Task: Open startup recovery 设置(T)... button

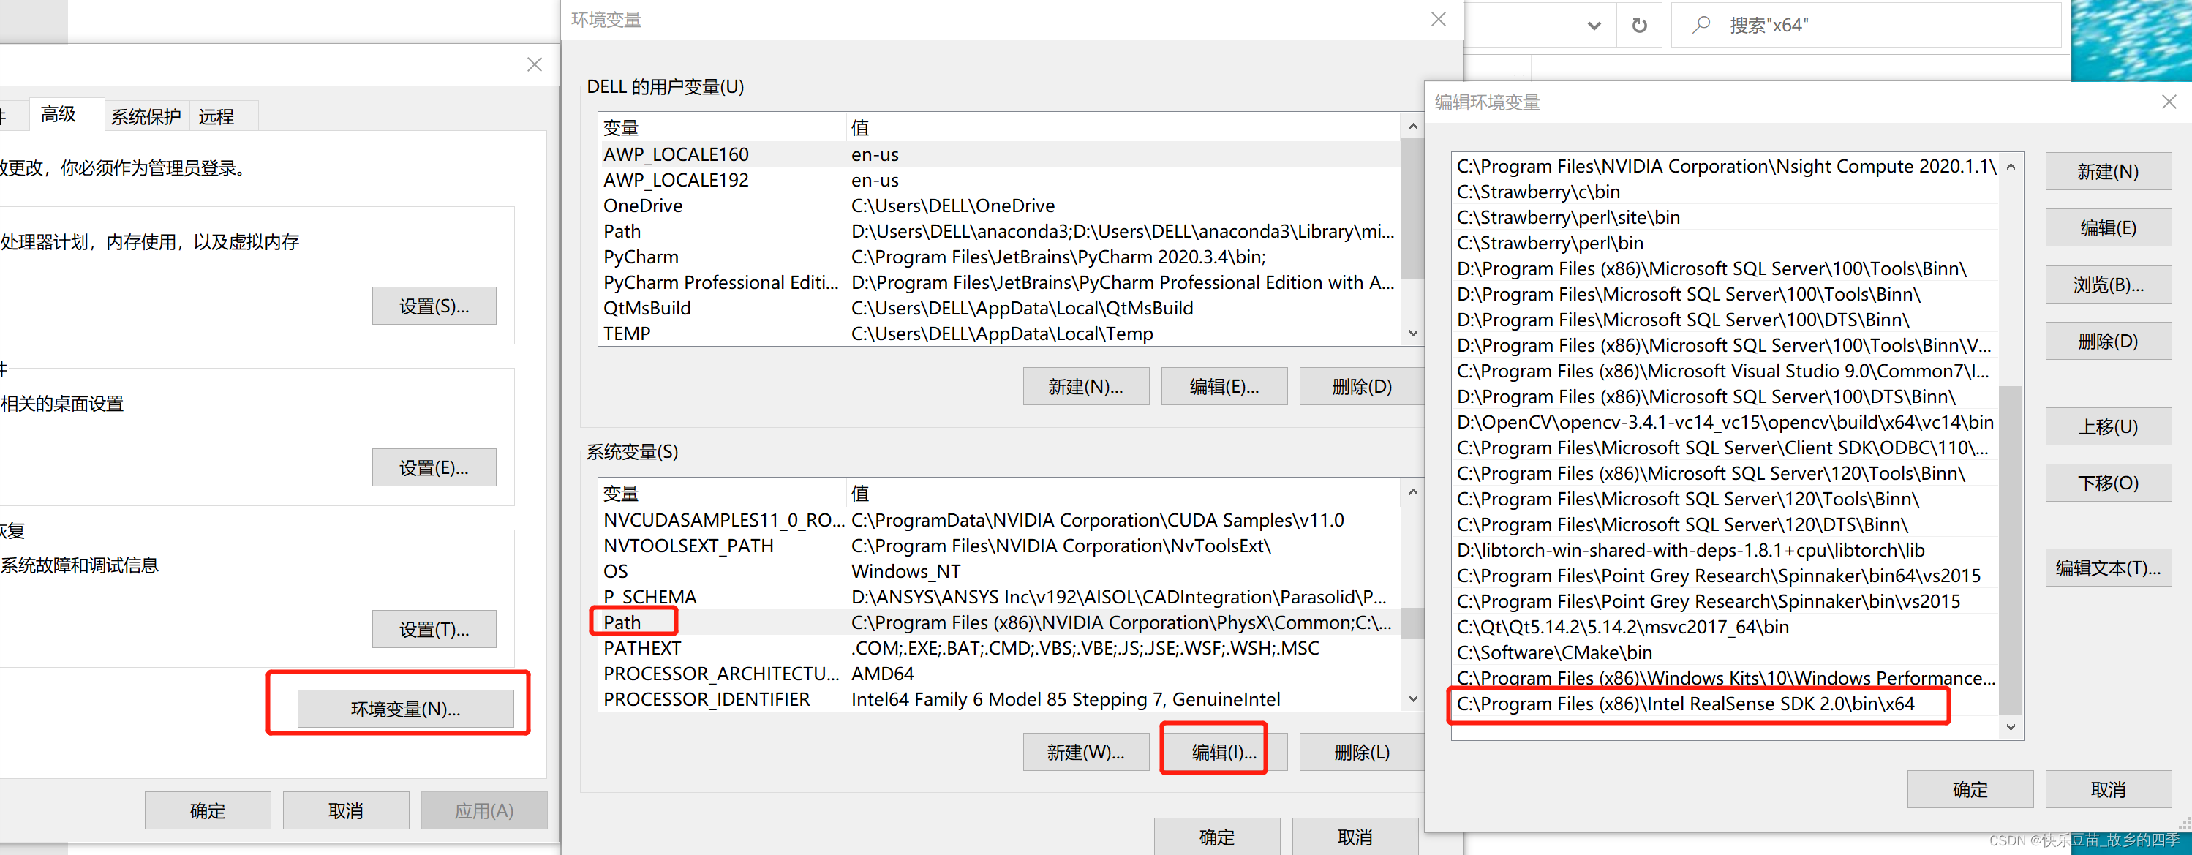Action: pos(434,630)
